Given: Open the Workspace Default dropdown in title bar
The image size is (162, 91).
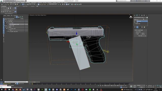Looking at the screenshot, I should [21, 1].
